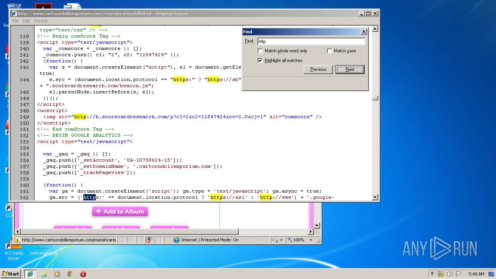Click the privacy report eye icon
The height and width of the screenshot is (279, 496).
(x=149, y=240)
